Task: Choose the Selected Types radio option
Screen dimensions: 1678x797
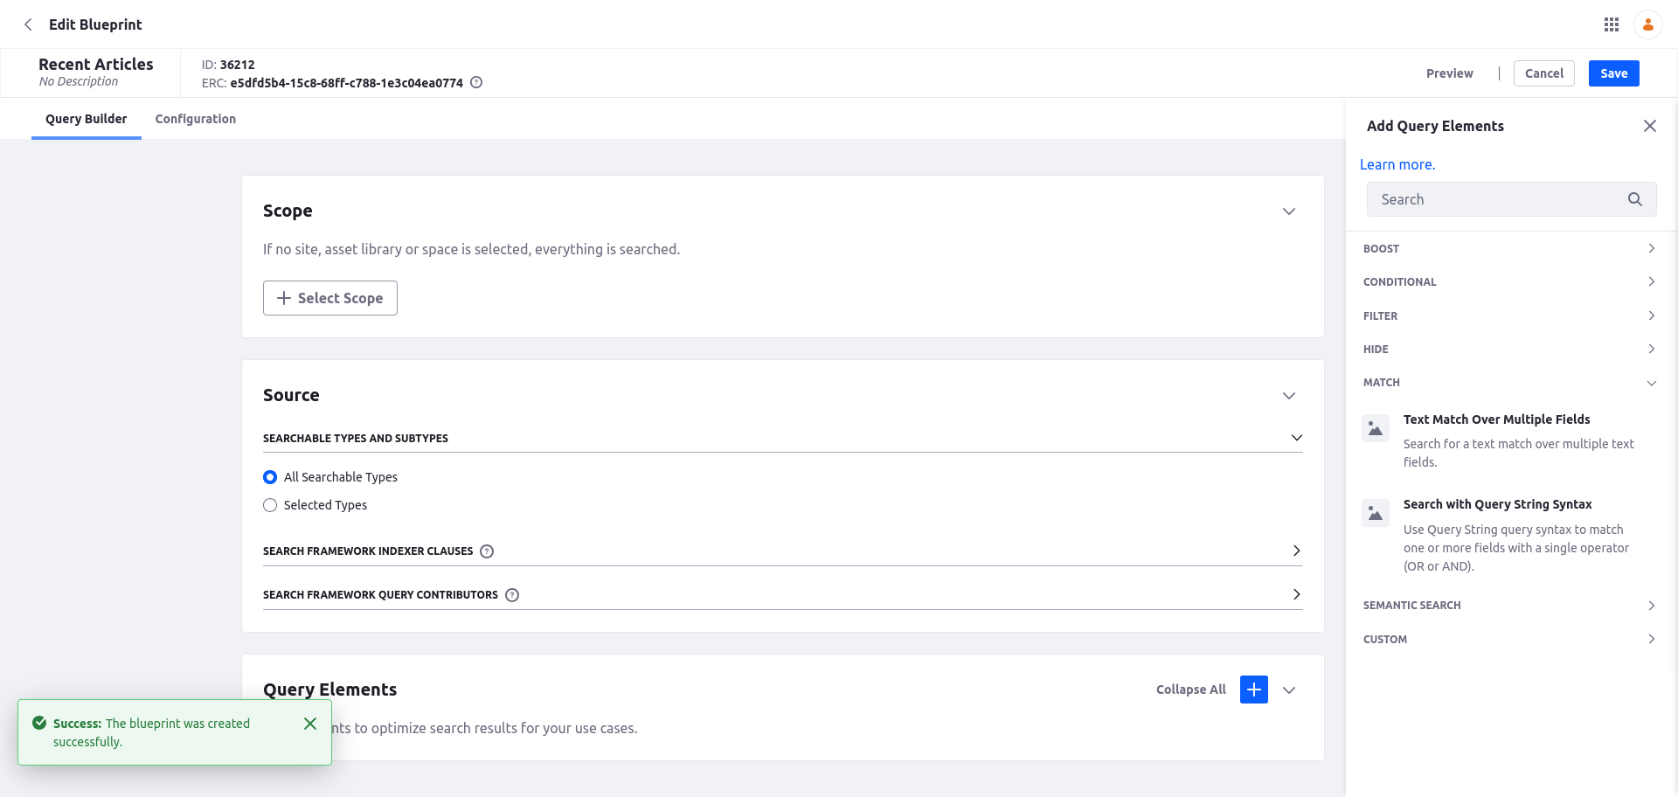Action: pos(270,505)
